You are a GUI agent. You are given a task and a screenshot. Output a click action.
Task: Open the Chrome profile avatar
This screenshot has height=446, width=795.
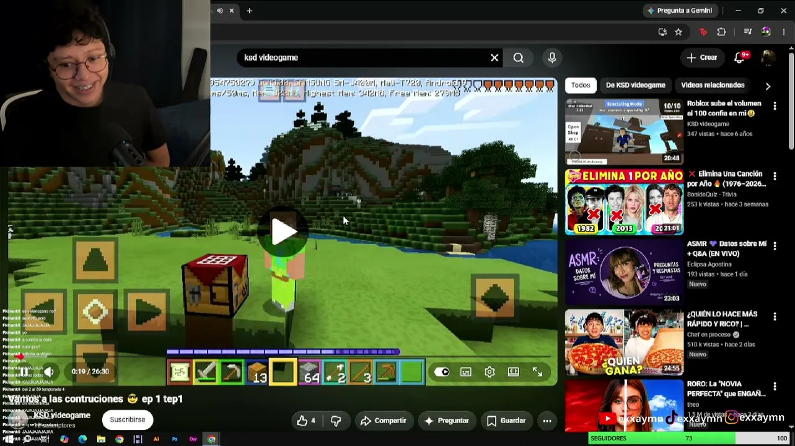click(766, 32)
